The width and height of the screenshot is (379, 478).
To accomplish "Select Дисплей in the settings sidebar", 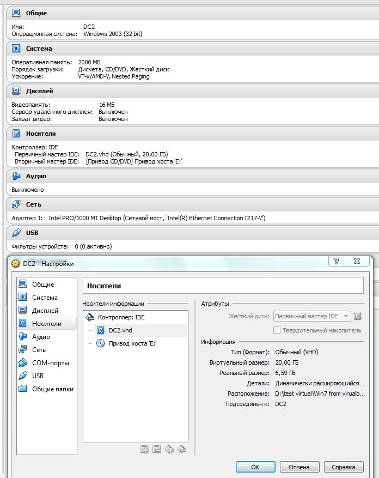I will coord(47,310).
